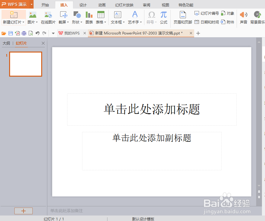Click the print preview icon
265x221 pixels.
(x=31, y=33)
